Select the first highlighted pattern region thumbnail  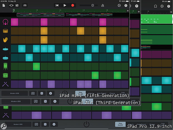click(40, 15)
